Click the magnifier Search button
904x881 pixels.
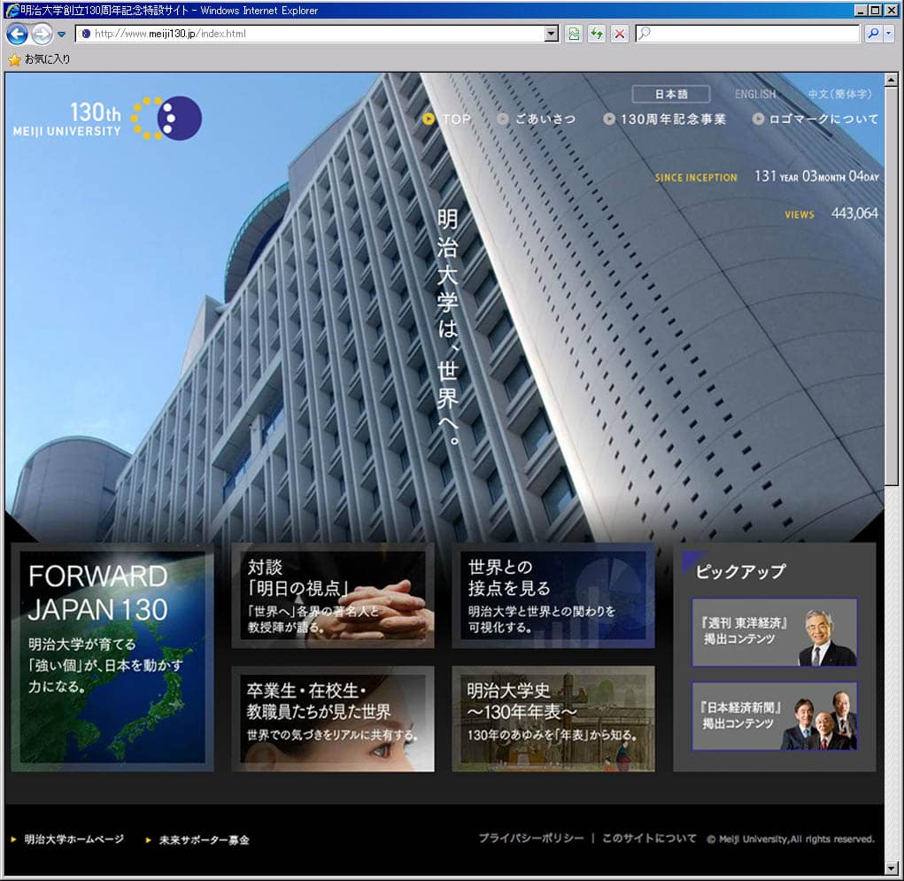coord(873,34)
